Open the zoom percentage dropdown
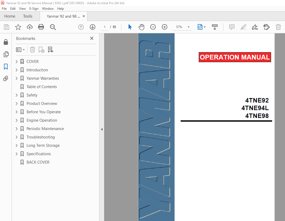 click(x=189, y=27)
